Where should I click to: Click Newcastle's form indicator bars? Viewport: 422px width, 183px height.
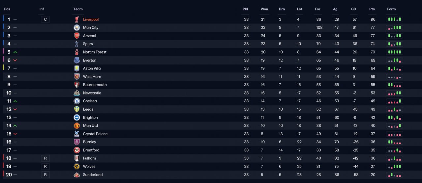(395, 93)
